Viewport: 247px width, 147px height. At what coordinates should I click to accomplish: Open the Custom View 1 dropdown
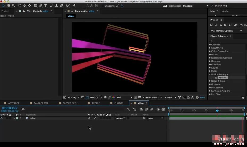[x=152, y=97]
